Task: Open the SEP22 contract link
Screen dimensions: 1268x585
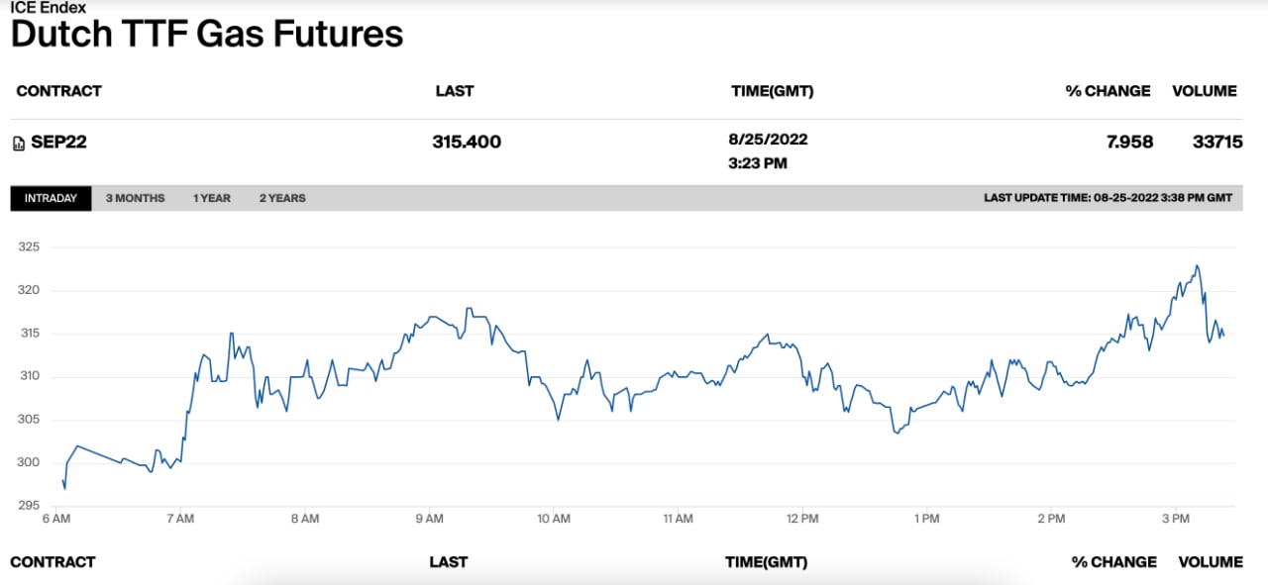Action: coord(58,142)
